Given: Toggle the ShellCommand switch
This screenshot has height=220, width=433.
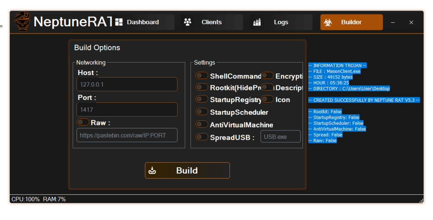Looking at the screenshot, I should point(202,76).
